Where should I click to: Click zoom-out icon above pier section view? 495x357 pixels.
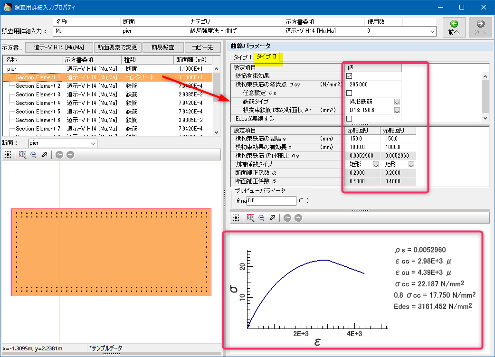[x=33, y=155]
